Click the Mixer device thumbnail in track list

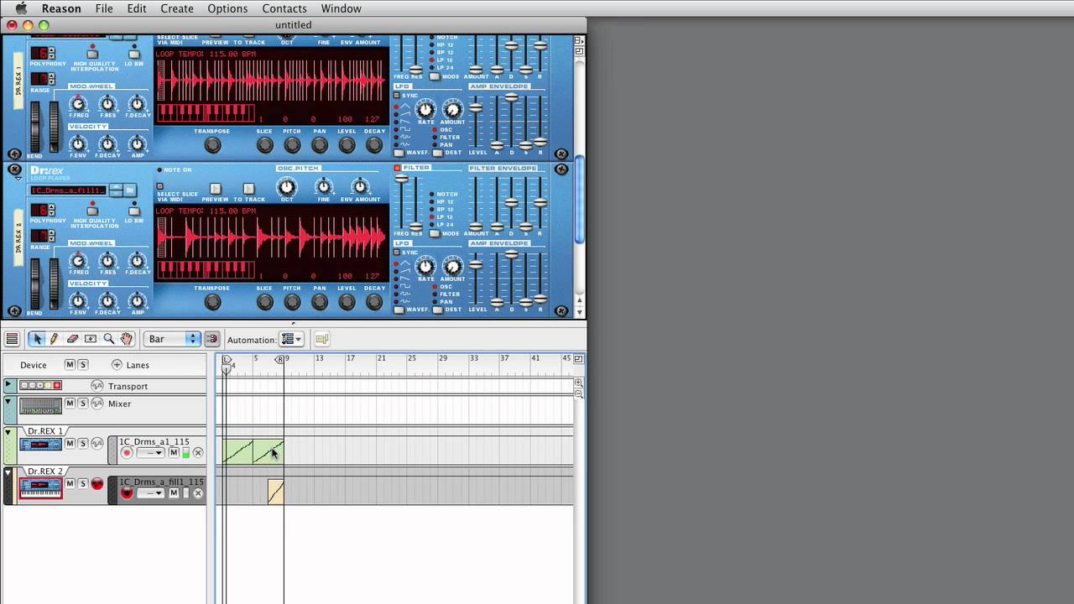pyautogui.click(x=40, y=406)
